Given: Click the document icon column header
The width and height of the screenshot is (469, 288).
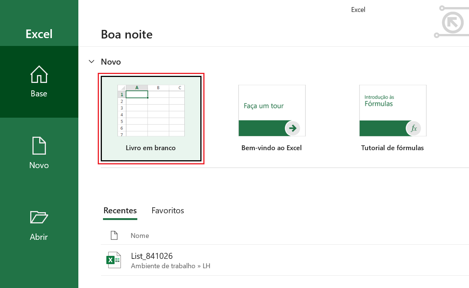Looking at the screenshot, I should coord(114,235).
